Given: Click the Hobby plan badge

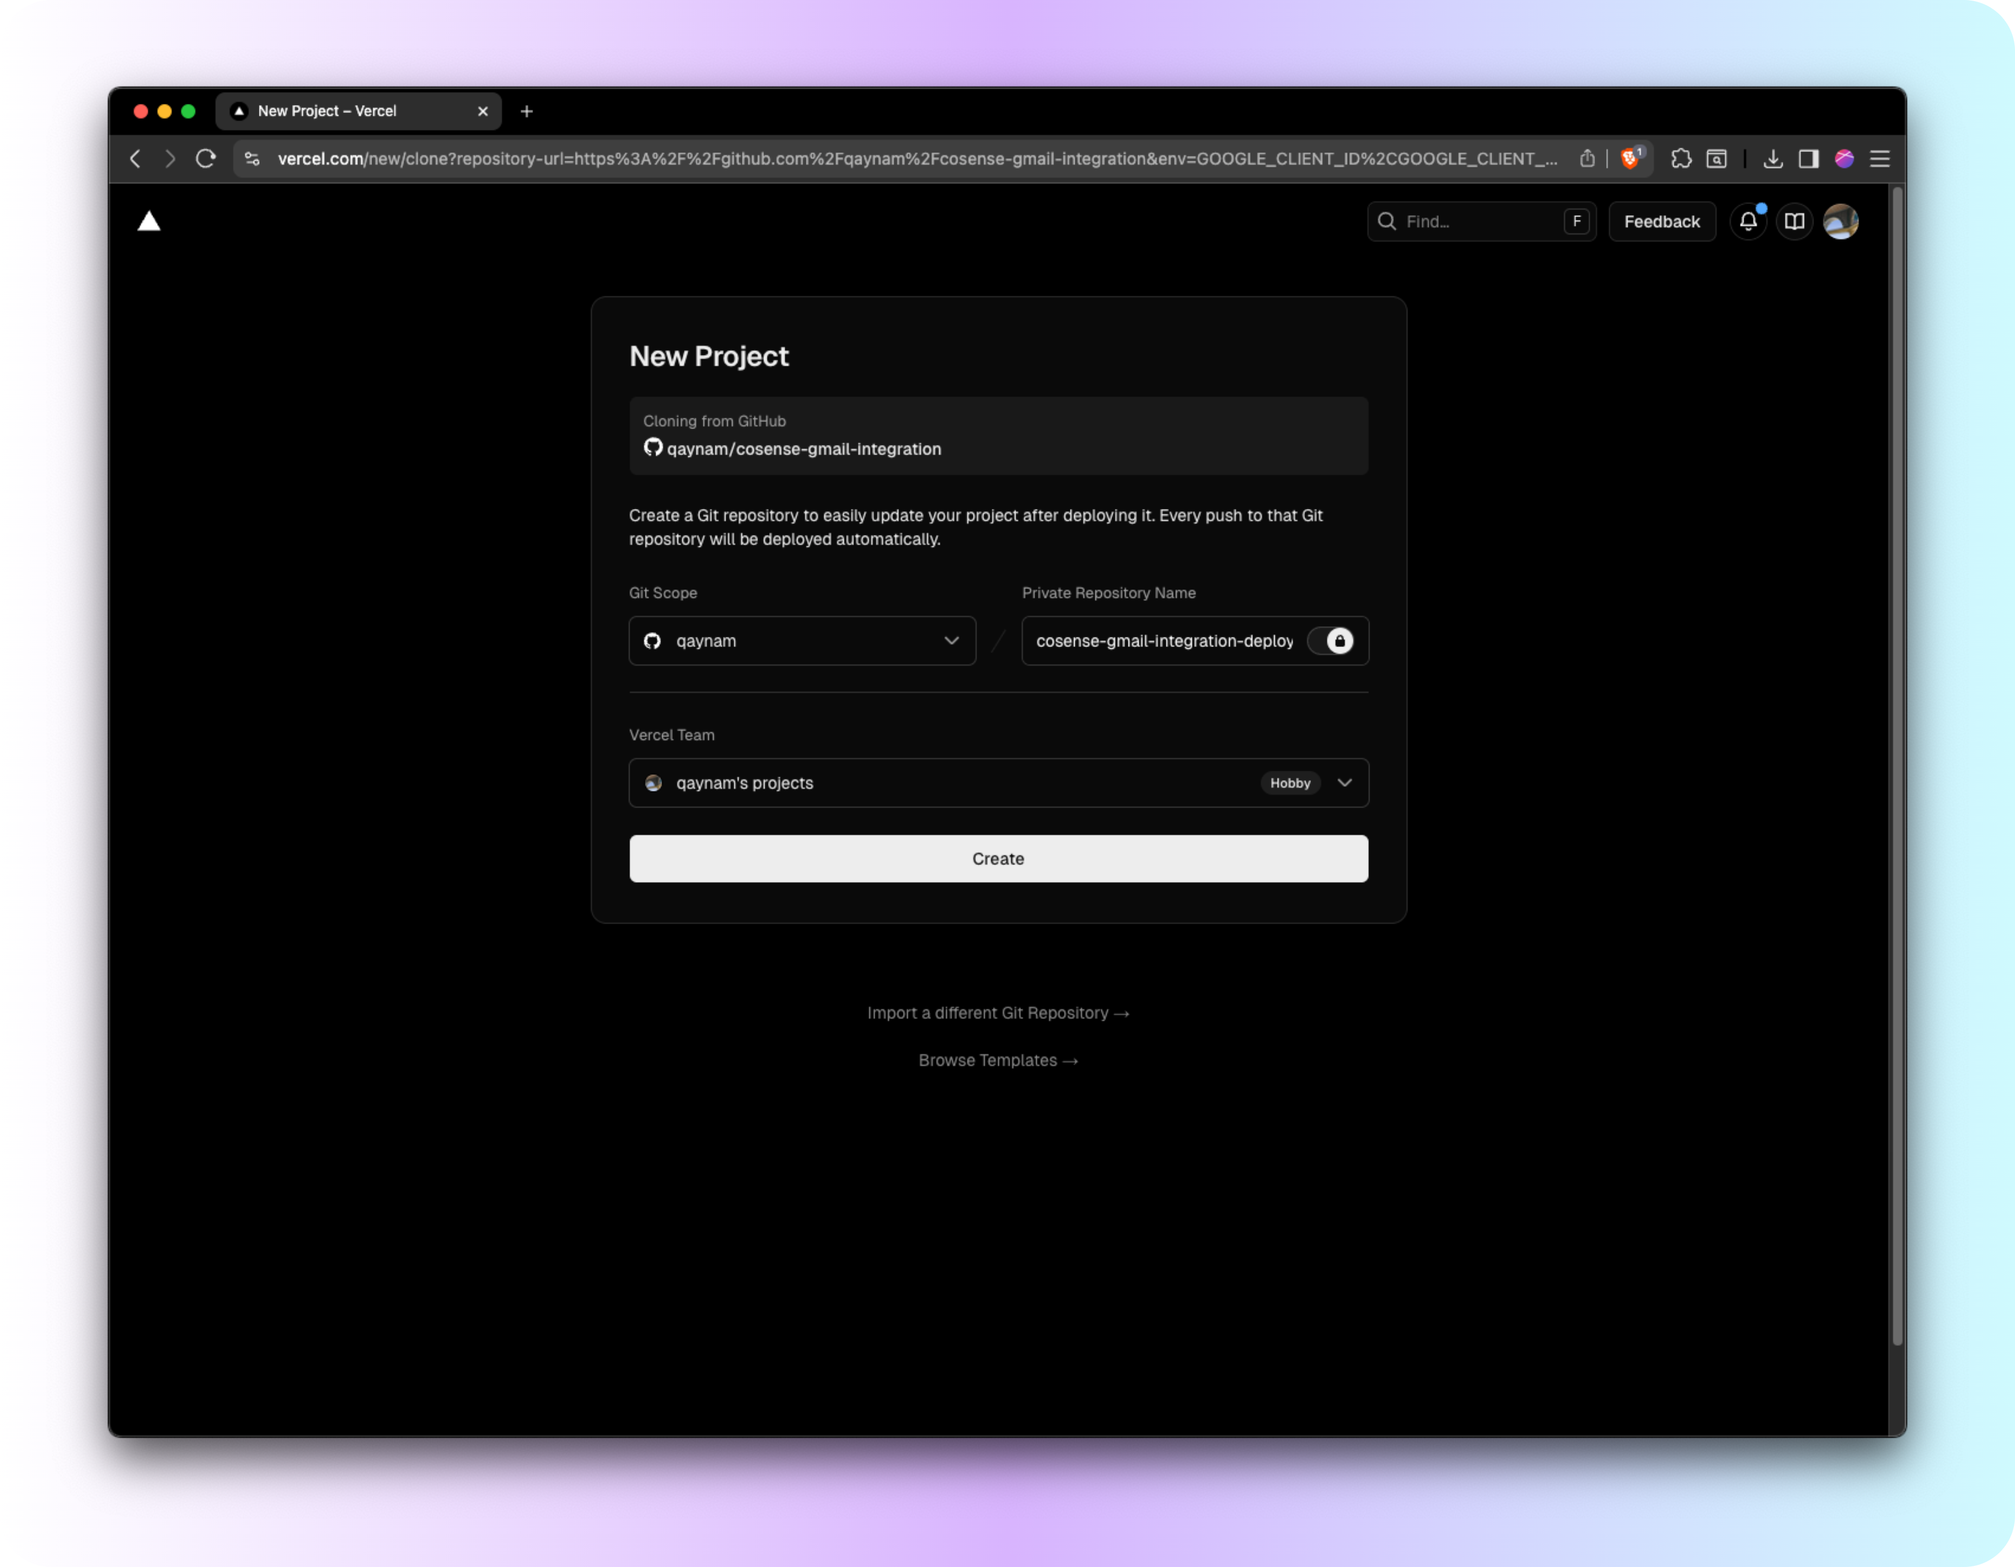Looking at the screenshot, I should 1290,783.
